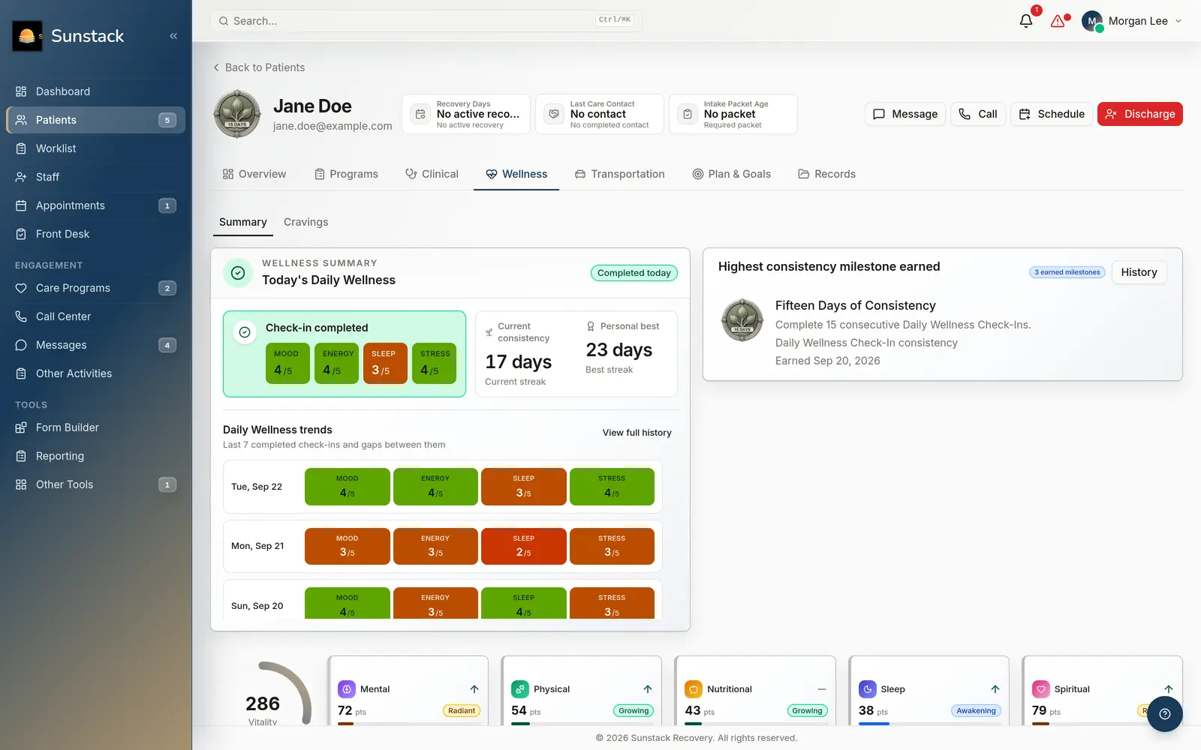
Task: Open Care Programs in sidebar
Action: [96, 288]
